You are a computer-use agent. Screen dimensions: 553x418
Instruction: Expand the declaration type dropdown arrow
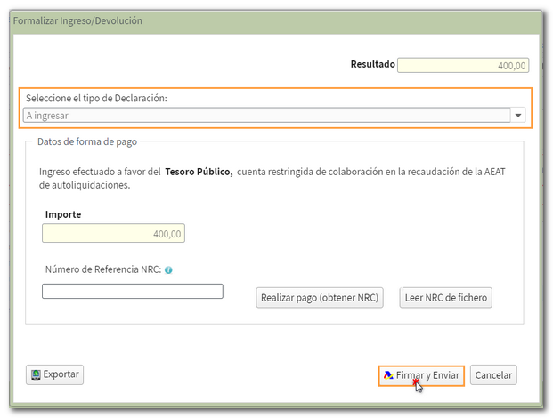tap(517, 116)
